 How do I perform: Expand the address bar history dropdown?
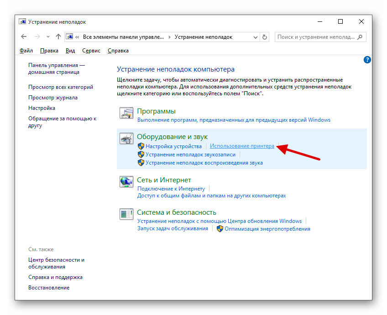click(255, 37)
